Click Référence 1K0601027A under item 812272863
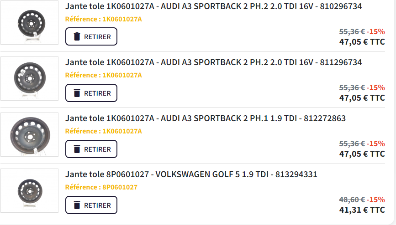 pos(103,131)
